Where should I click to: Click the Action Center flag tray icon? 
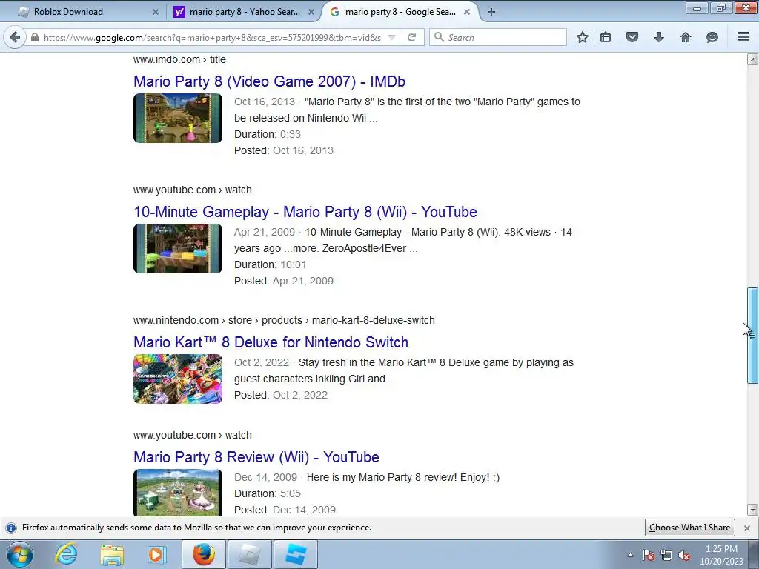coord(649,555)
